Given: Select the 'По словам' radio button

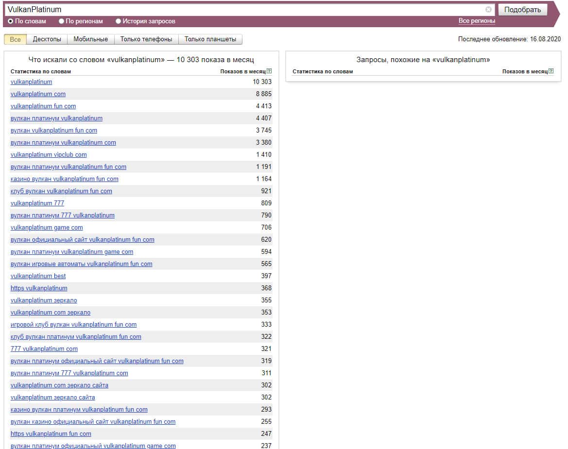Looking at the screenshot, I should 11,21.
